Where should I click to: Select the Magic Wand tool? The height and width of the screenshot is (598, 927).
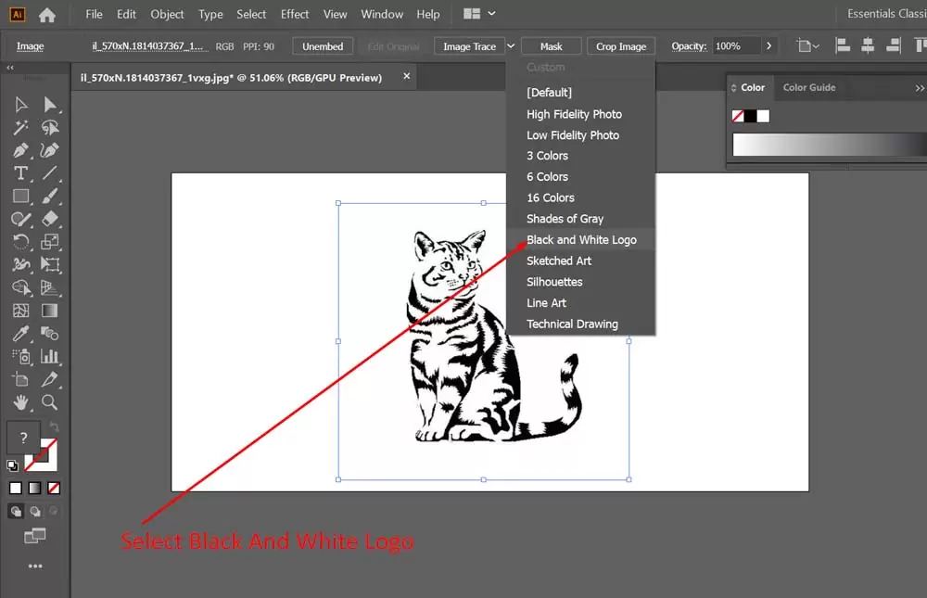(x=20, y=127)
